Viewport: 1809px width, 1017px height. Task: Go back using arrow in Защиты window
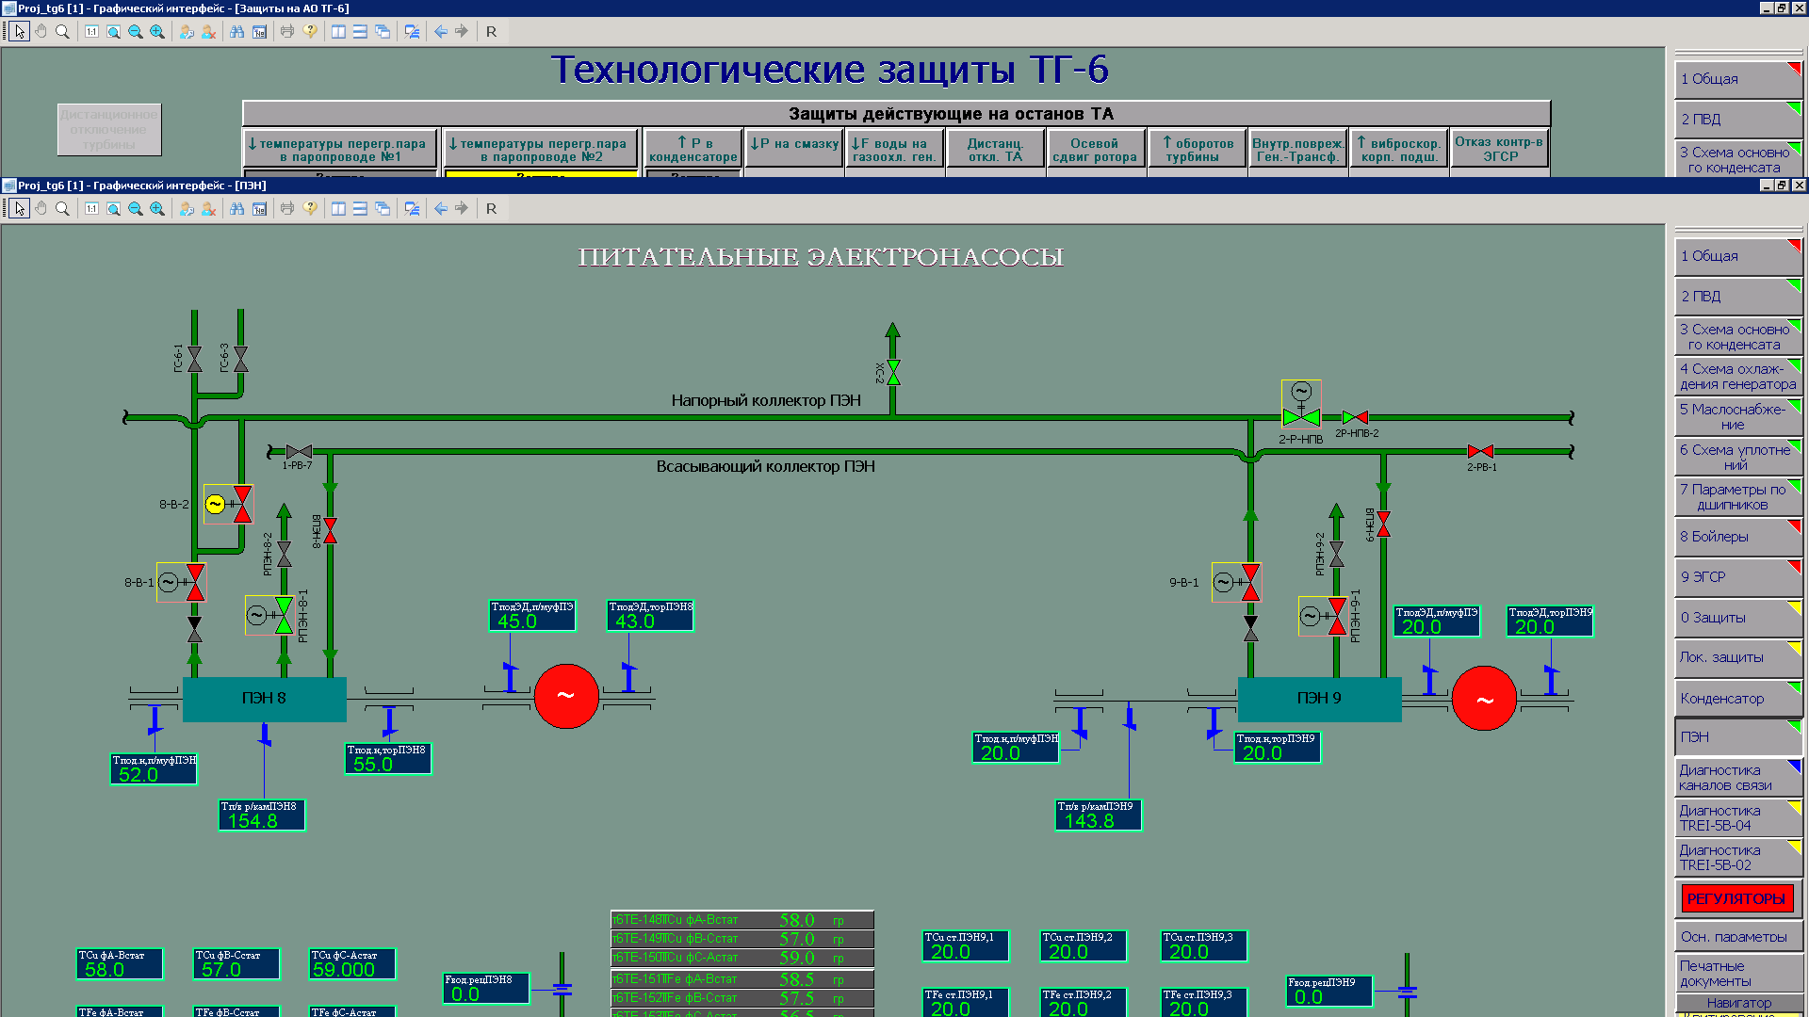(440, 31)
